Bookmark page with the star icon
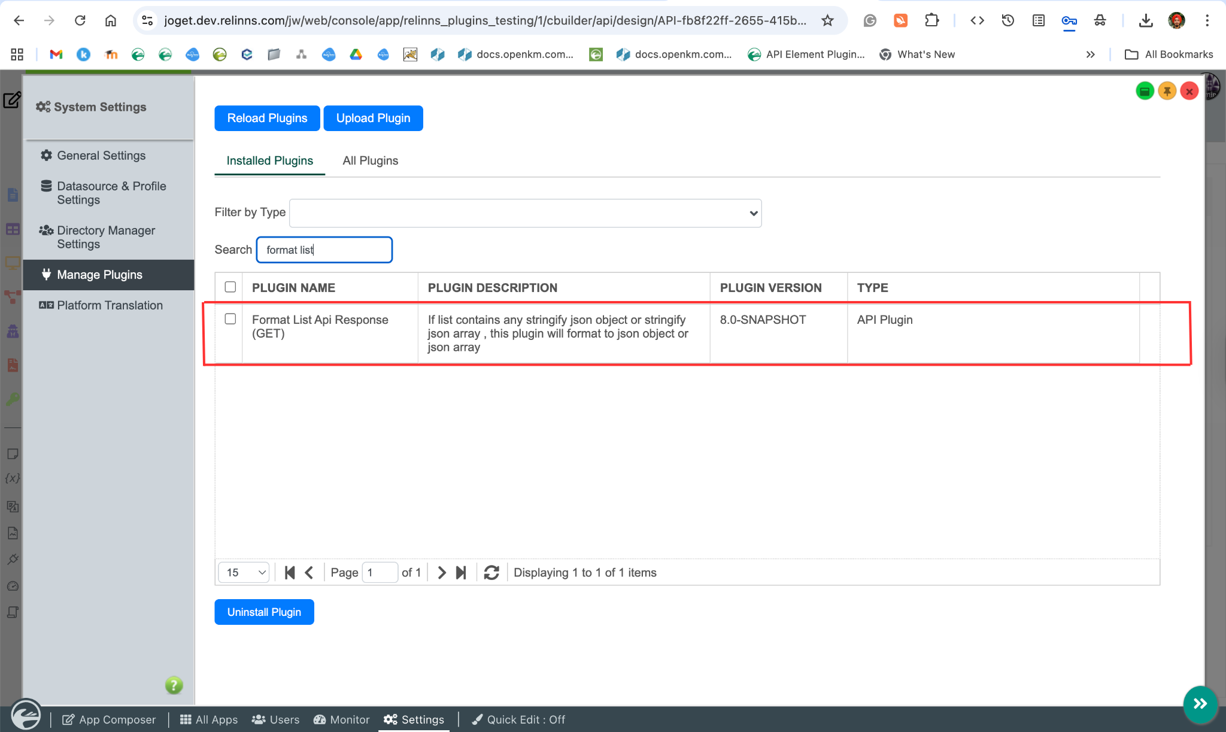Screen dimensions: 1226x732 coord(827,21)
